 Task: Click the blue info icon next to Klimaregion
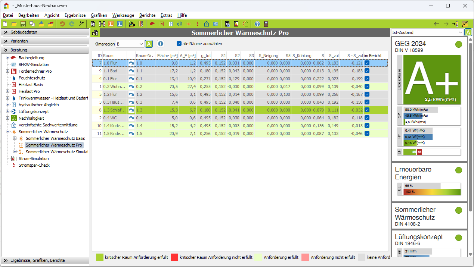point(161,44)
